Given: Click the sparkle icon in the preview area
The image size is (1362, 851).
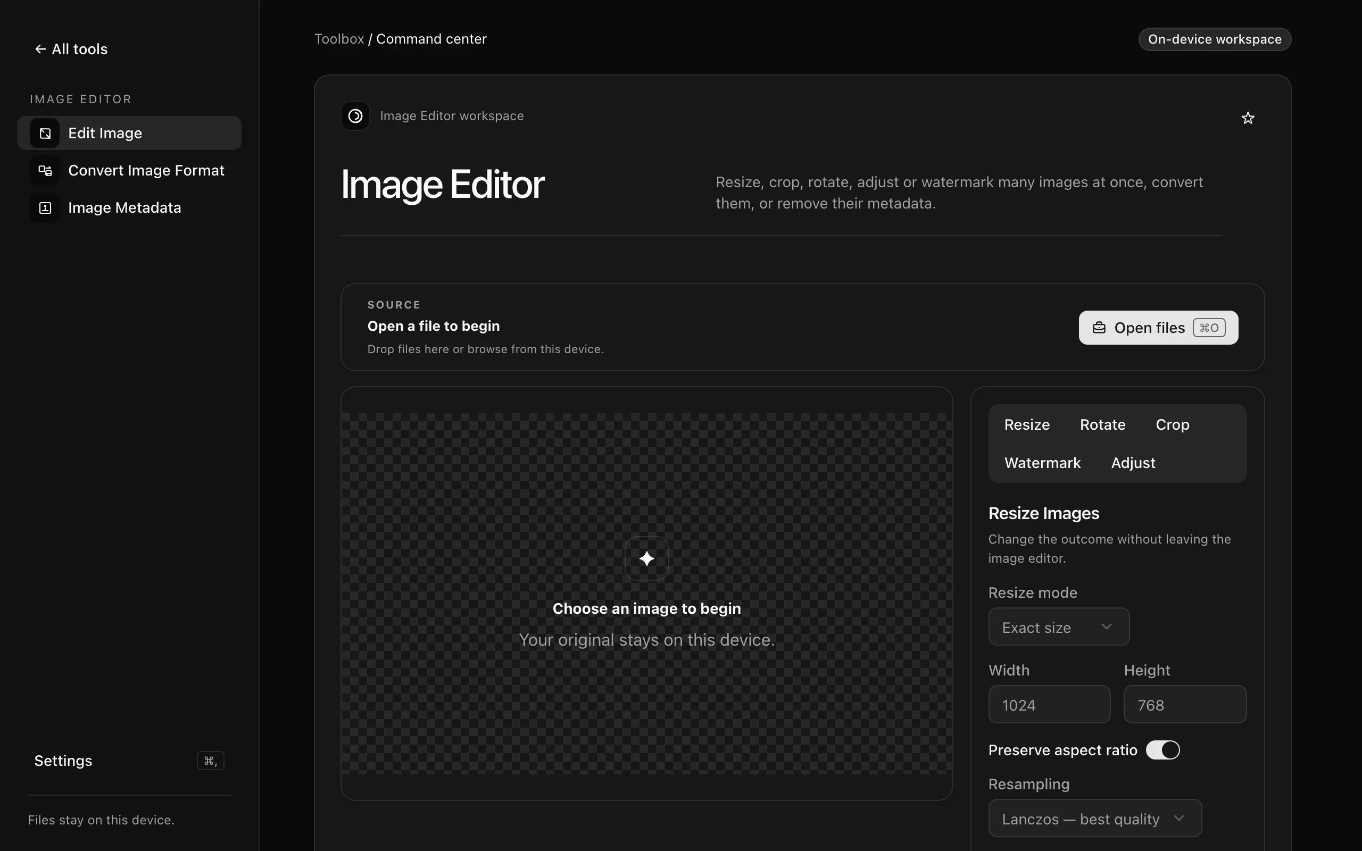Looking at the screenshot, I should click(646, 558).
